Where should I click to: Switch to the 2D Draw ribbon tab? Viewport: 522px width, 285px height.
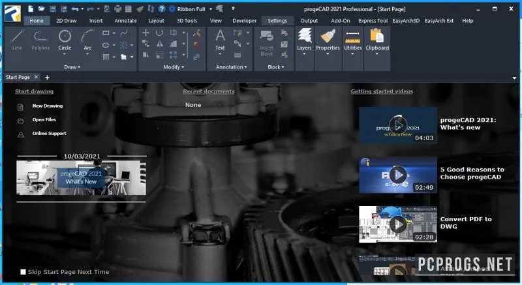[x=67, y=21]
